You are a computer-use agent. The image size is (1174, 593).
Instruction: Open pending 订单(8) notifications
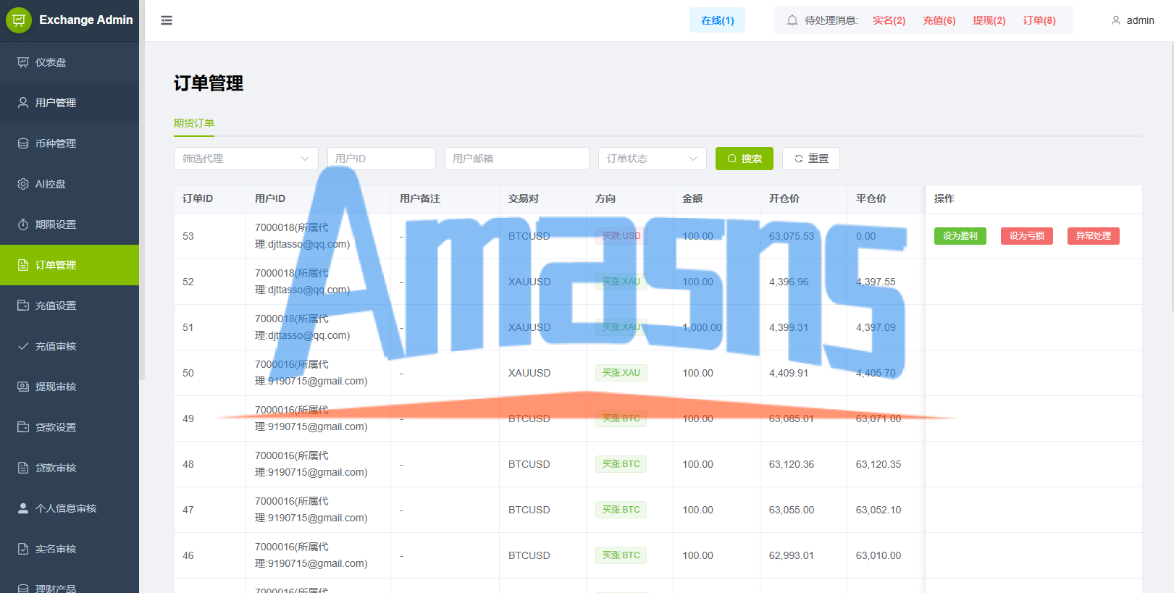coord(1039,20)
